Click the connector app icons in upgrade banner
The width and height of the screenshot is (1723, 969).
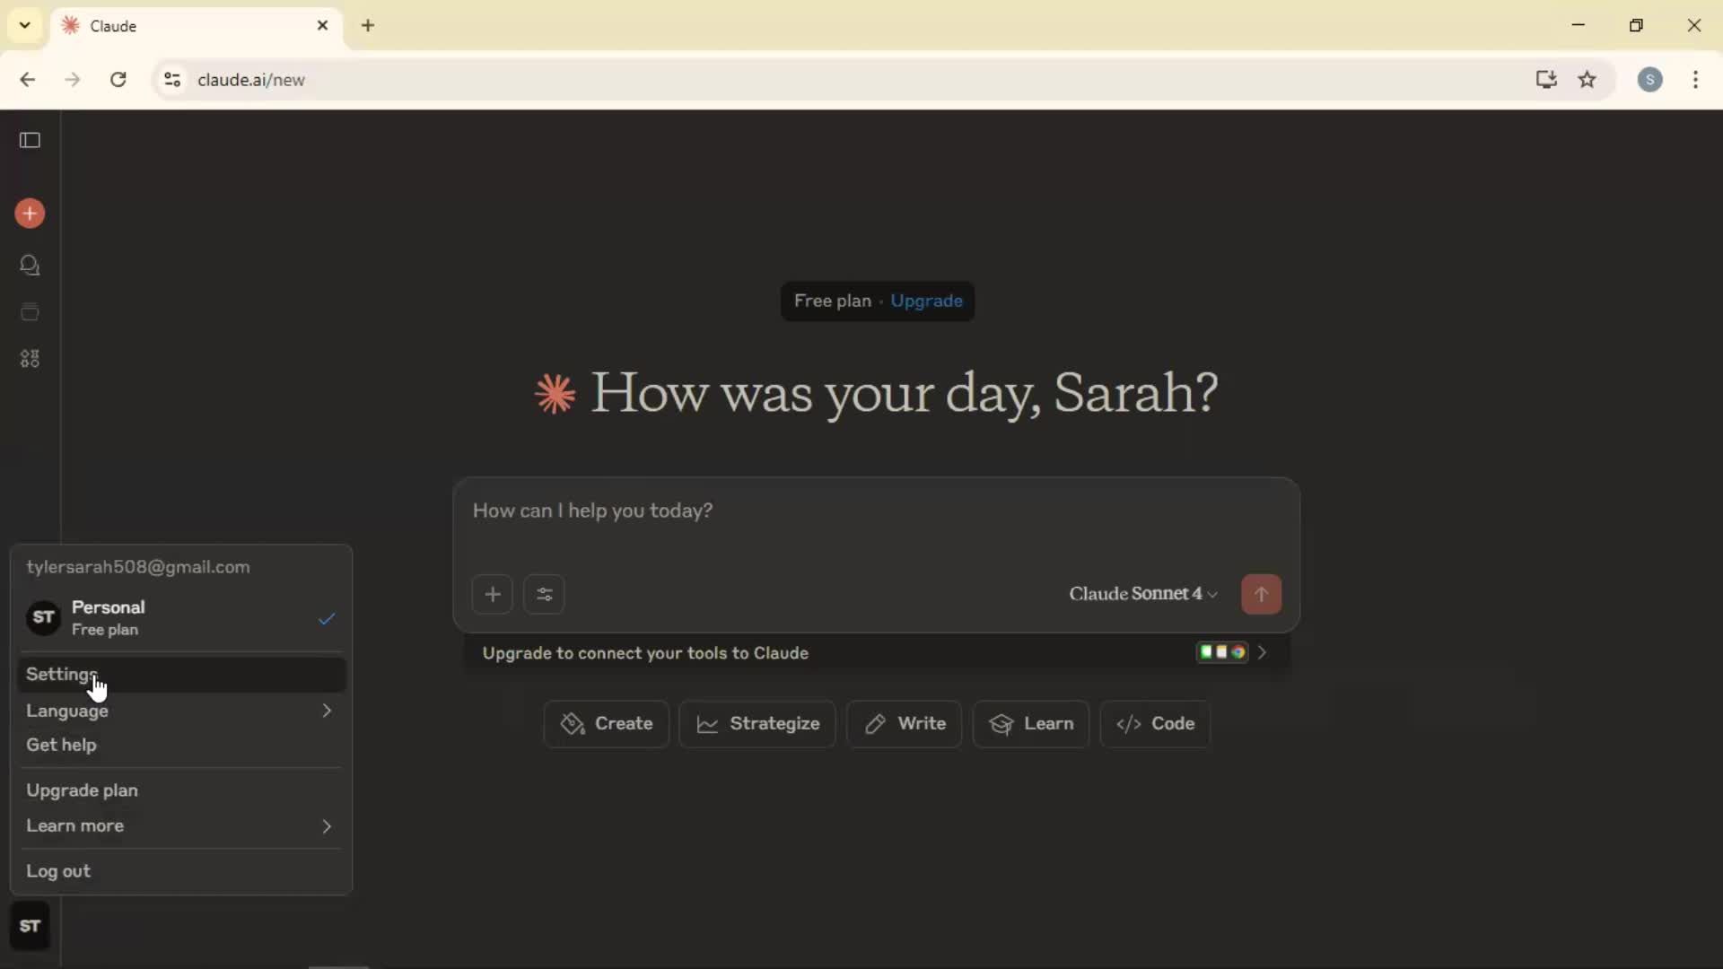[1222, 652]
